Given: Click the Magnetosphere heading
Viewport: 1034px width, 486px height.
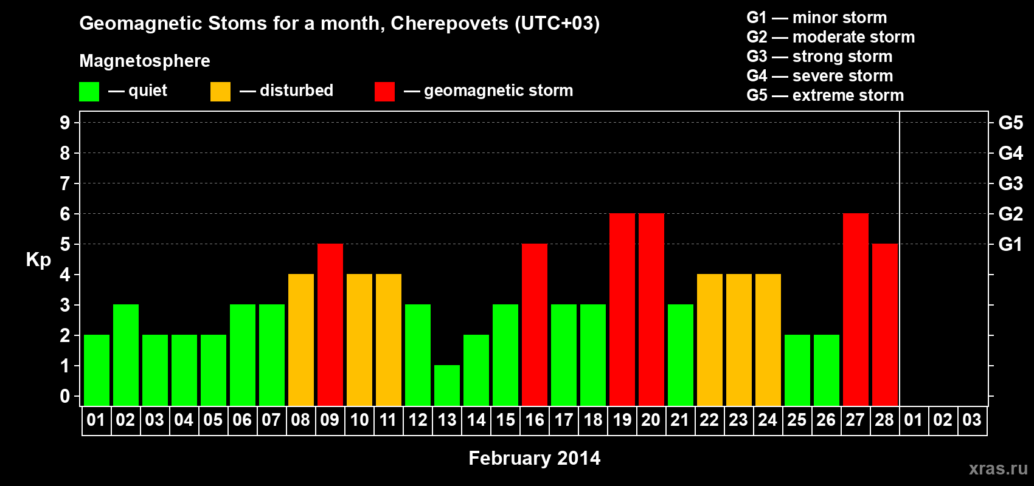Looking at the screenshot, I should pos(145,61).
